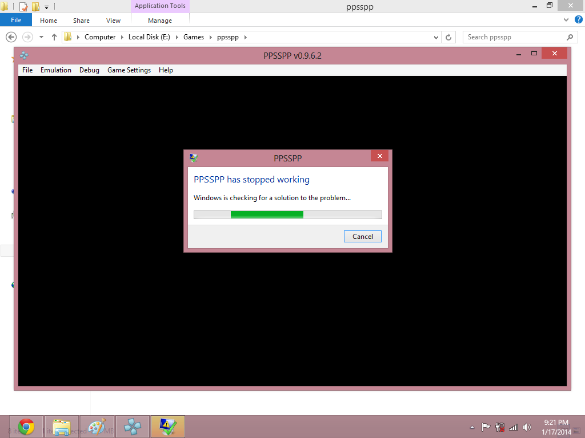Click the New Folder quick access icon
The width and height of the screenshot is (585, 438).
(x=35, y=6)
